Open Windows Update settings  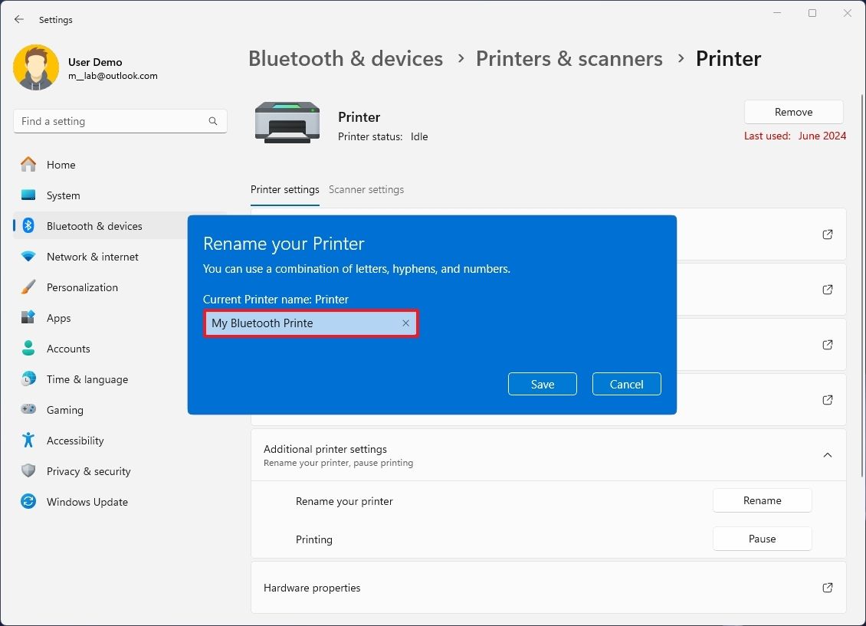[x=87, y=502]
